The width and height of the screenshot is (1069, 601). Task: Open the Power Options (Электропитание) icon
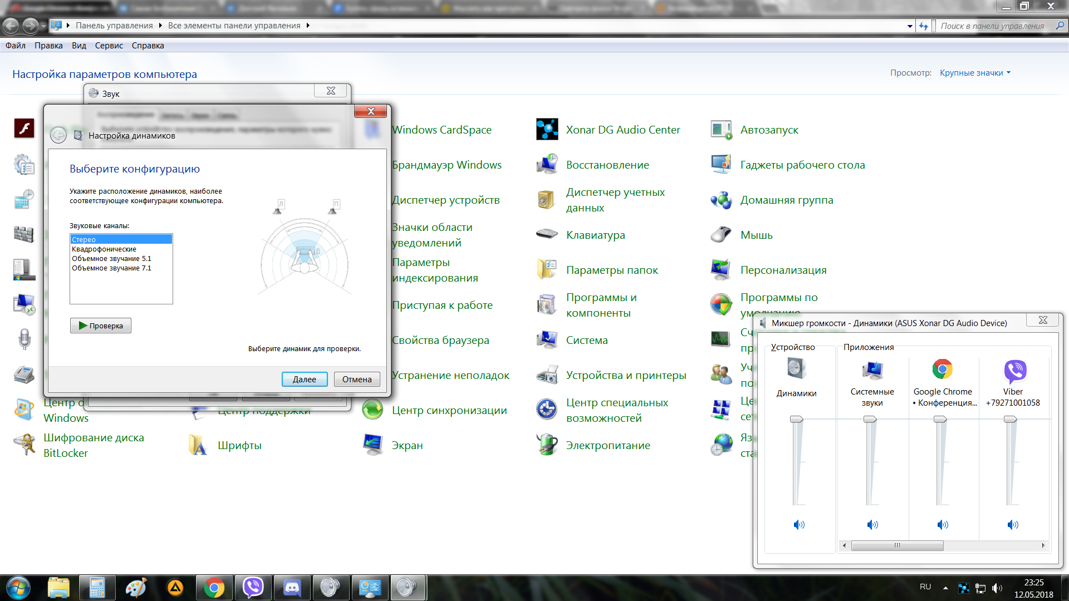[547, 445]
